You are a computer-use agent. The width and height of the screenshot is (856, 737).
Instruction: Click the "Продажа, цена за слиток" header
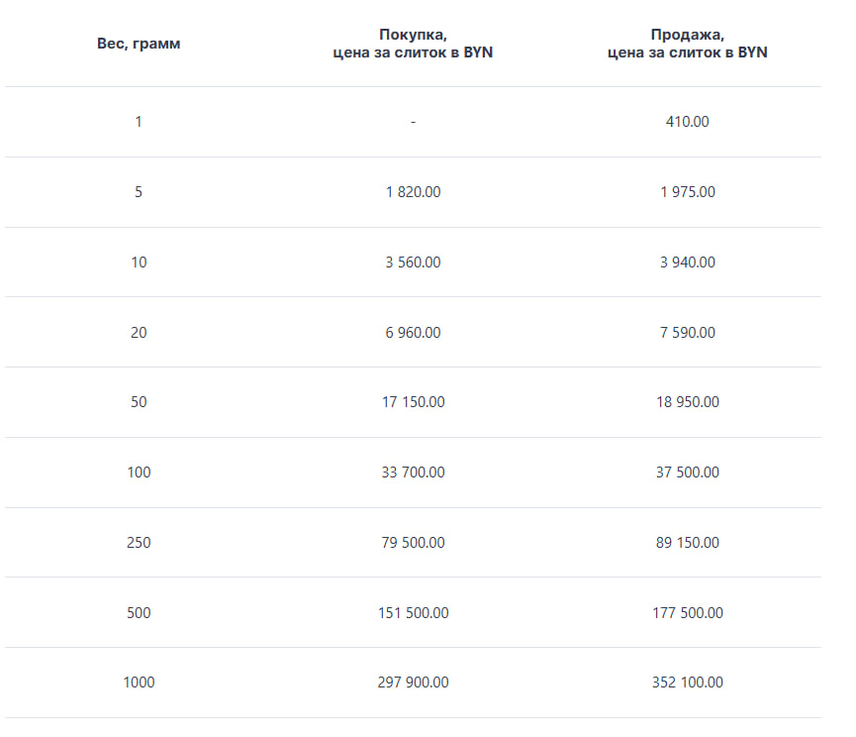tap(687, 44)
